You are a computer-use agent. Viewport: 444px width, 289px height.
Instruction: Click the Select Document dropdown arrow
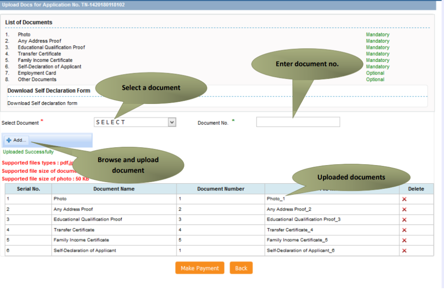pyautogui.click(x=172, y=122)
